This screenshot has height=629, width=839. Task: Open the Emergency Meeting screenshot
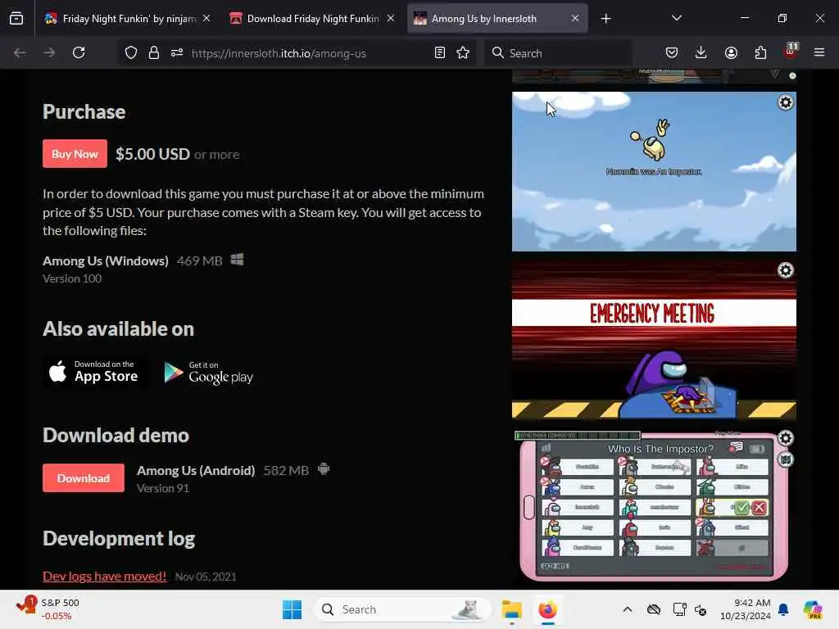point(654,339)
